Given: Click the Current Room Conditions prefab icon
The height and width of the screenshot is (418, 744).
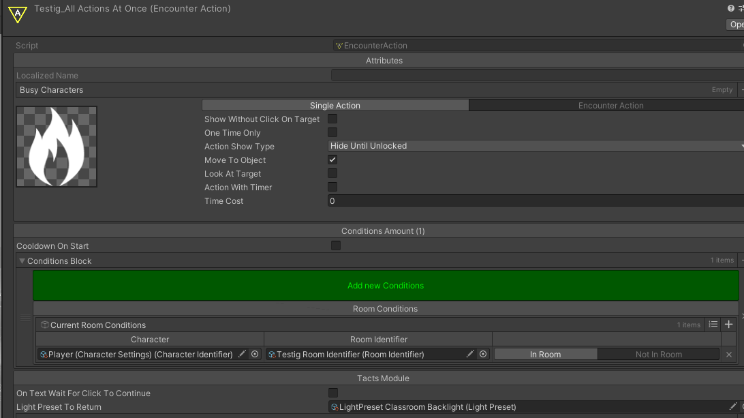Looking at the screenshot, I should pyautogui.click(x=44, y=325).
